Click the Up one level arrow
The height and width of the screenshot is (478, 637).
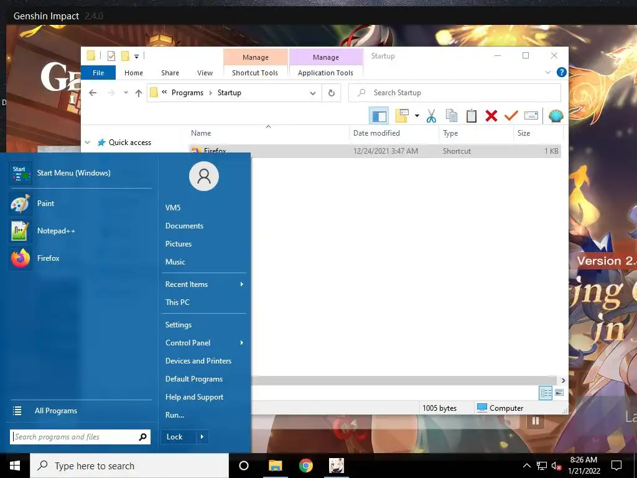(x=139, y=93)
